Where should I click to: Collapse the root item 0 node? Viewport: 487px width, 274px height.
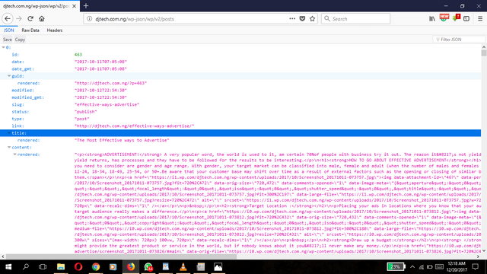(x=3, y=47)
